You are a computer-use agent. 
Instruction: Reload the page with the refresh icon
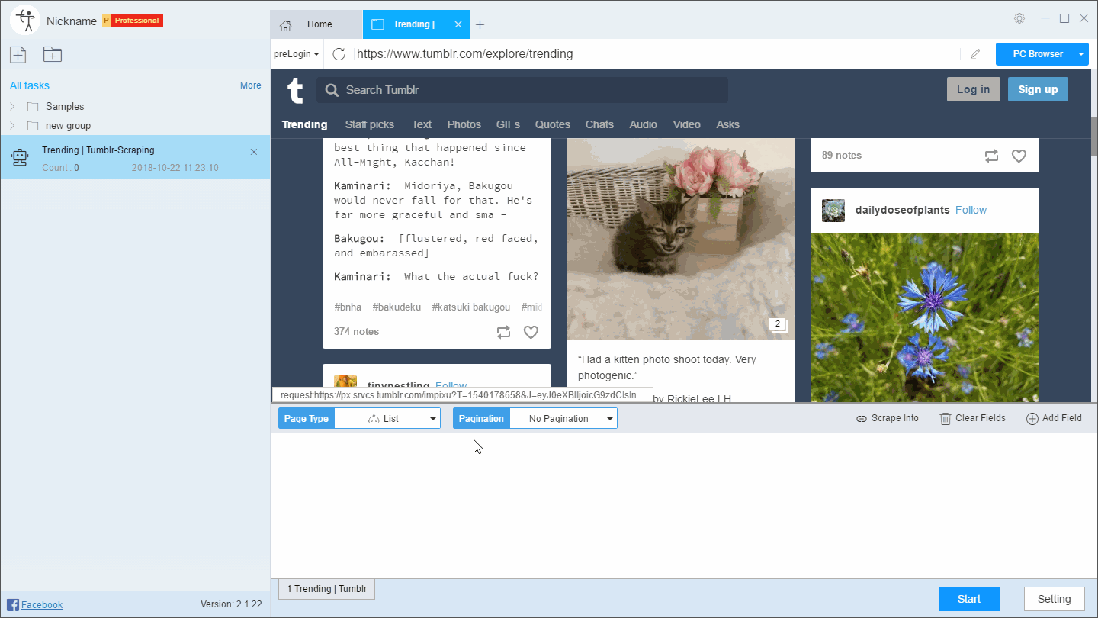pyautogui.click(x=339, y=54)
